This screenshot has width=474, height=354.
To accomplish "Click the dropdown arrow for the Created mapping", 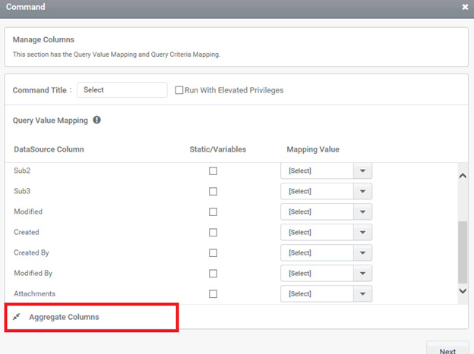I will pos(363,233).
